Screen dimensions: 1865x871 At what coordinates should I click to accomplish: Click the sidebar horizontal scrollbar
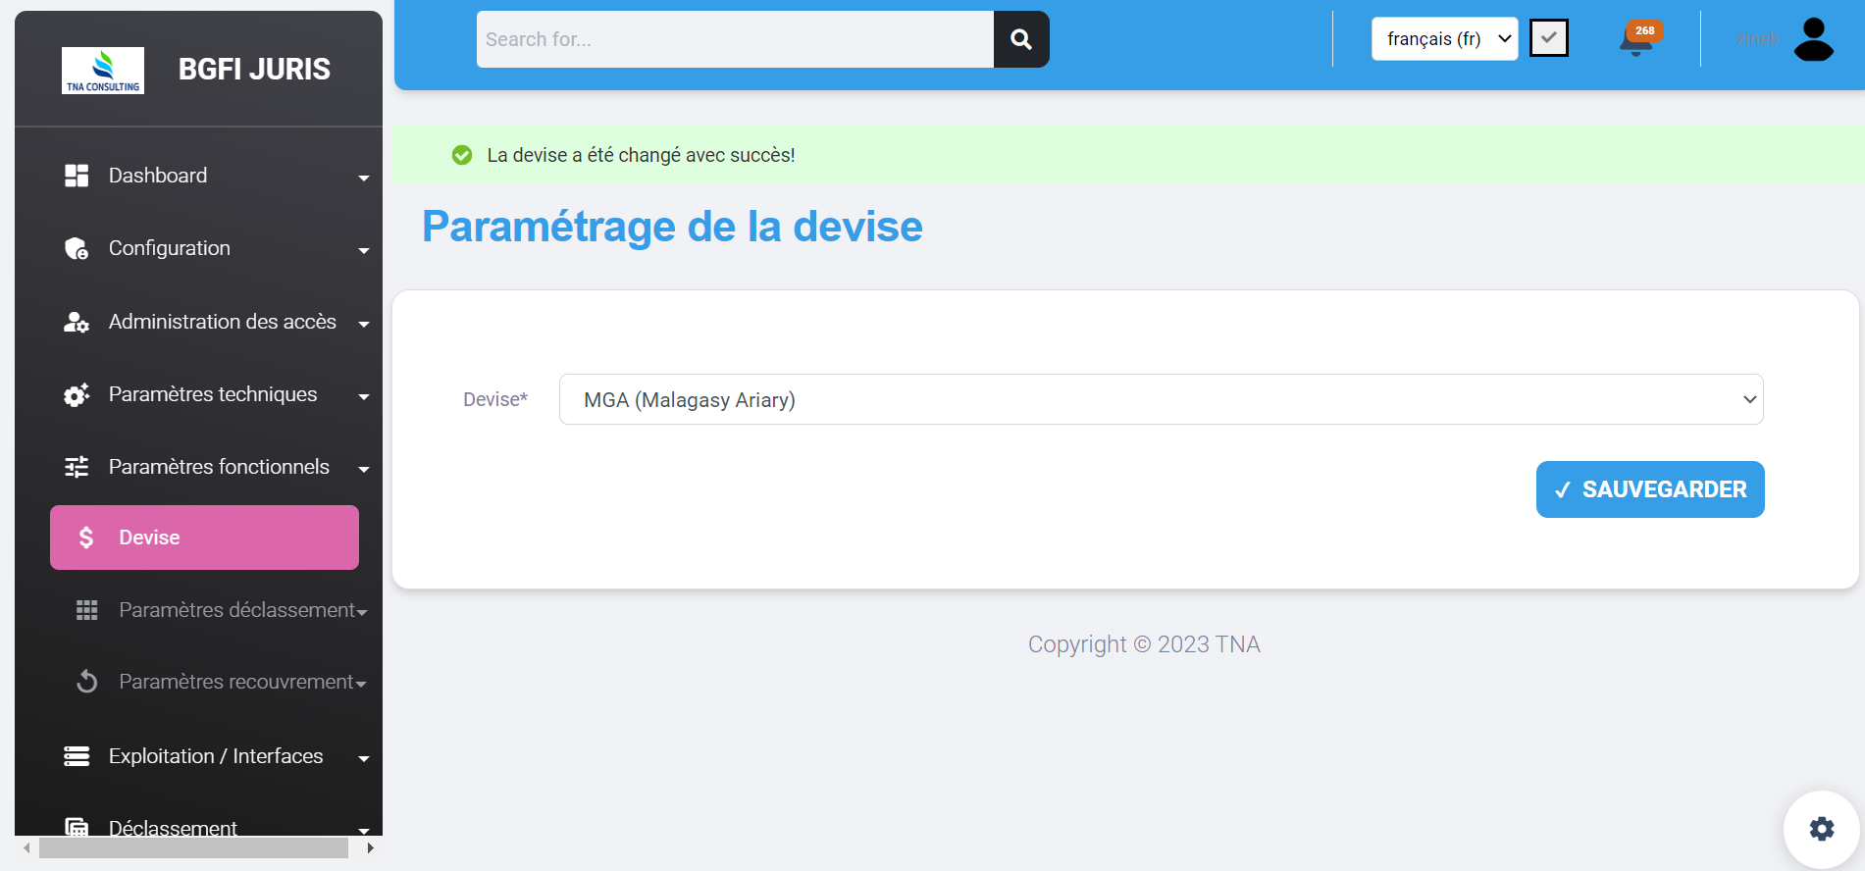tap(194, 847)
